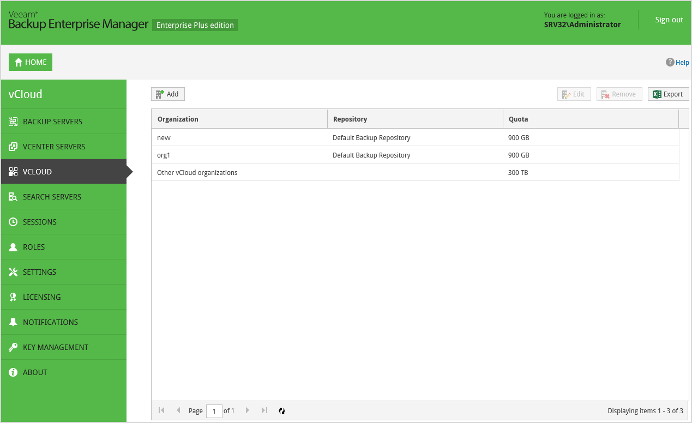This screenshot has height=423, width=692.
Task: Select the Other vCloud organizations row
Action: click(x=416, y=172)
